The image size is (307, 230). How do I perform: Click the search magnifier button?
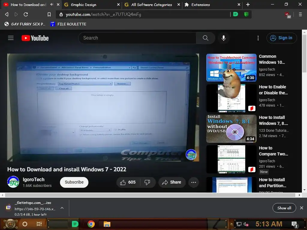click(x=205, y=38)
